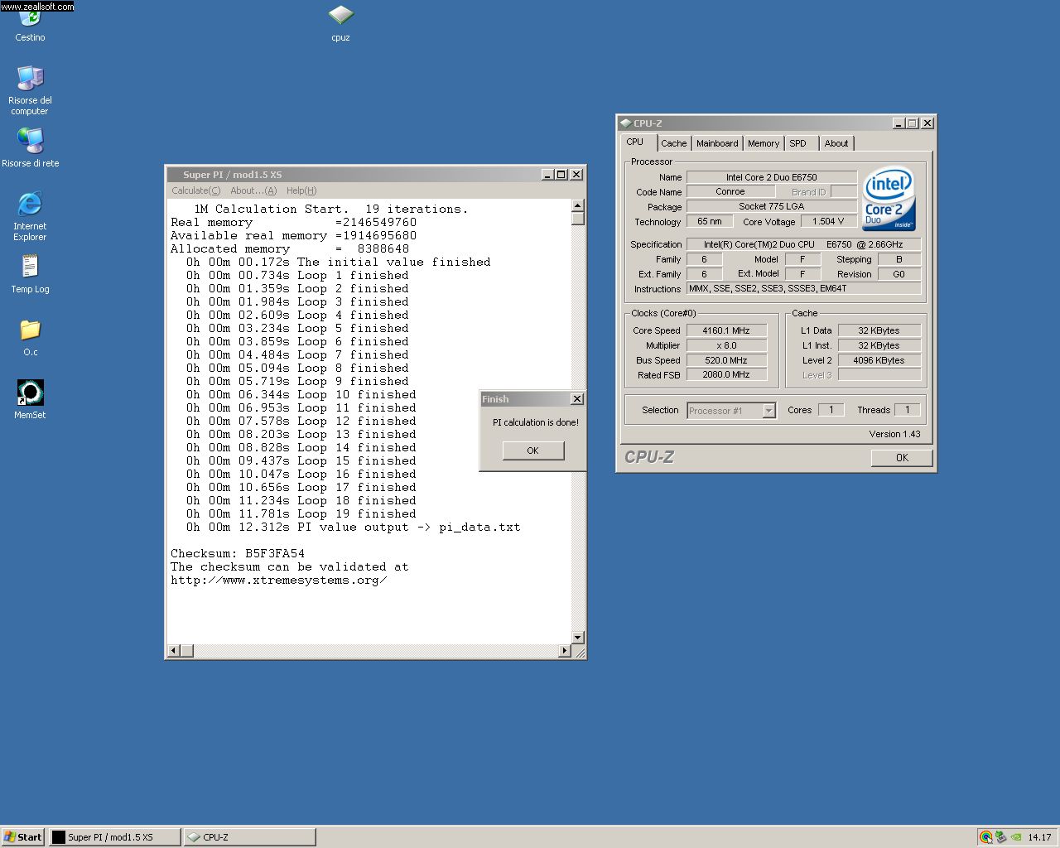Click the Revision value G0
Image resolution: width=1060 pixels, height=848 pixels.
point(899,274)
